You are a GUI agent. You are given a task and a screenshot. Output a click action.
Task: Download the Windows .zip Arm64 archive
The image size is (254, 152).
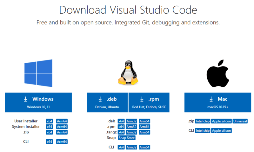click(62, 132)
